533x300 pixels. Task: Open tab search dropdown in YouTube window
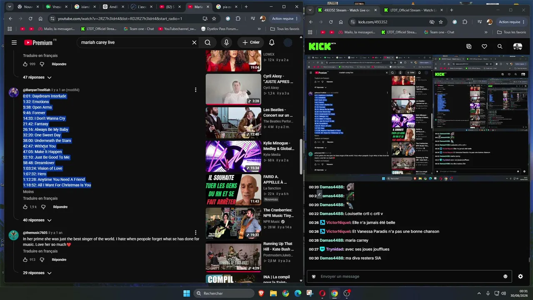pyautogui.click(x=9, y=7)
